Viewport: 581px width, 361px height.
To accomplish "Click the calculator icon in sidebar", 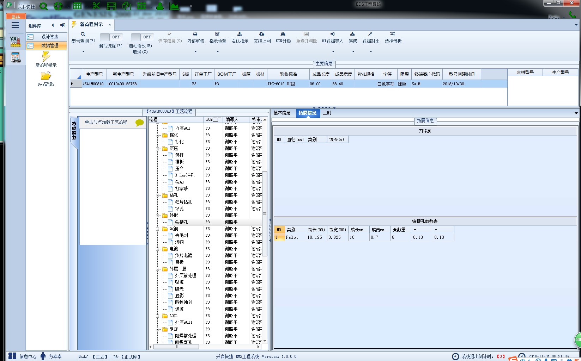I will coord(16,57).
